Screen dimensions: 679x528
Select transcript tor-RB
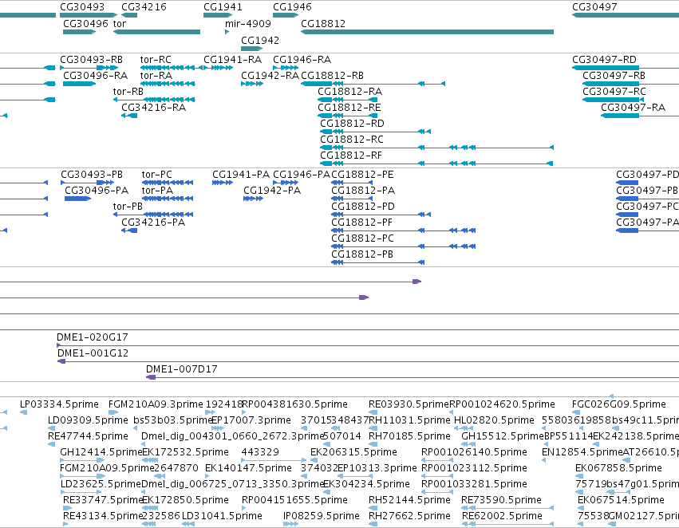click(x=128, y=91)
